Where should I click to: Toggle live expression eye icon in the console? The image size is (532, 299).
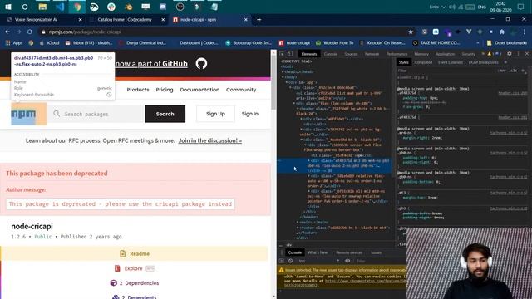(347, 261)
